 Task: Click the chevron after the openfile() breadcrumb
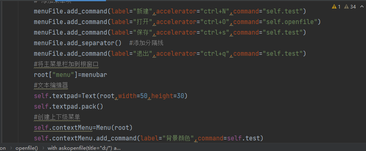point(43,148)
